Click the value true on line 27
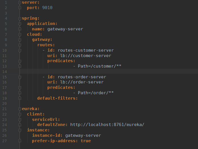This screenshot has width=198, height=149. pyautogui.click(x=86, y=141)
